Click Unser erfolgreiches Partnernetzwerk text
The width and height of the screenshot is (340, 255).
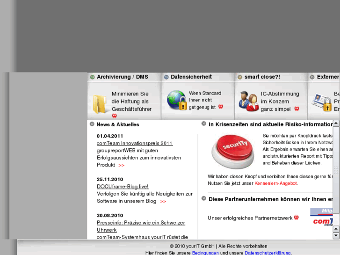point(250,218)
